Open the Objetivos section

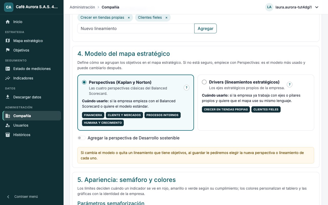(x=32, y=50)
